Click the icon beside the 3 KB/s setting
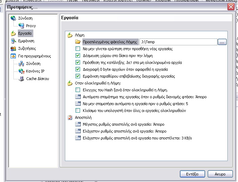238x182 pixels. coord(78,138)
